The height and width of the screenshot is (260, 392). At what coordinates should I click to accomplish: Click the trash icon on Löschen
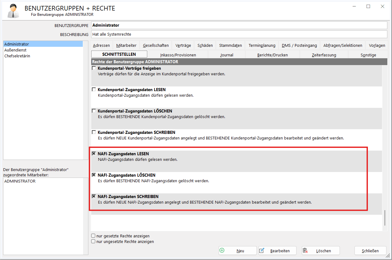pos(305,250)
